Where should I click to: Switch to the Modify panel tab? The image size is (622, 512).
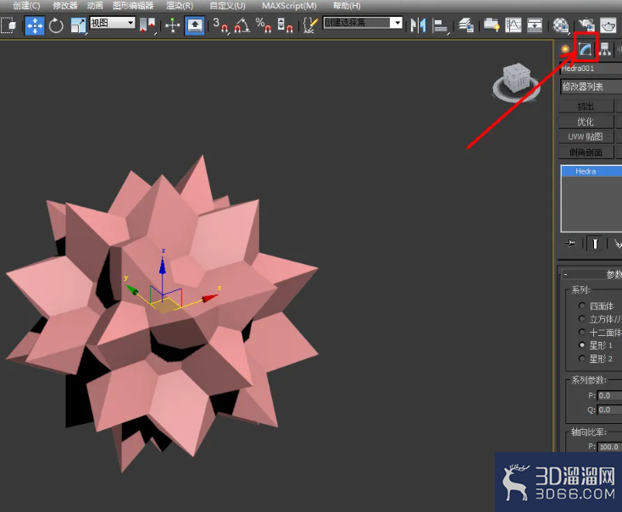click(585, 49)
